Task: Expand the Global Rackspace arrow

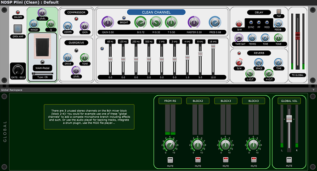Action: coord(314,90)
